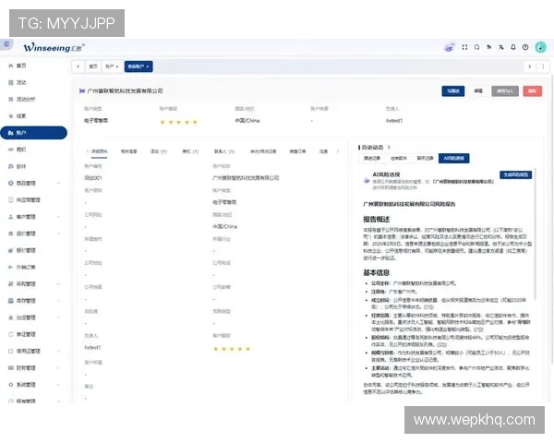Go to 首页 home icon in sidebar
Viewport: 554px width, 443px height.
click(x=10, y=66)
